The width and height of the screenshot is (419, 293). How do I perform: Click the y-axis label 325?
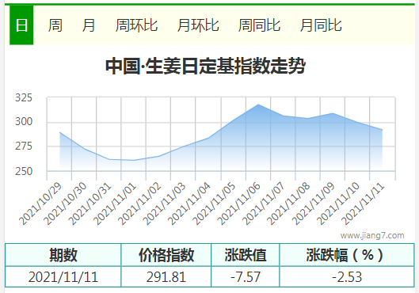click(24, 97)
